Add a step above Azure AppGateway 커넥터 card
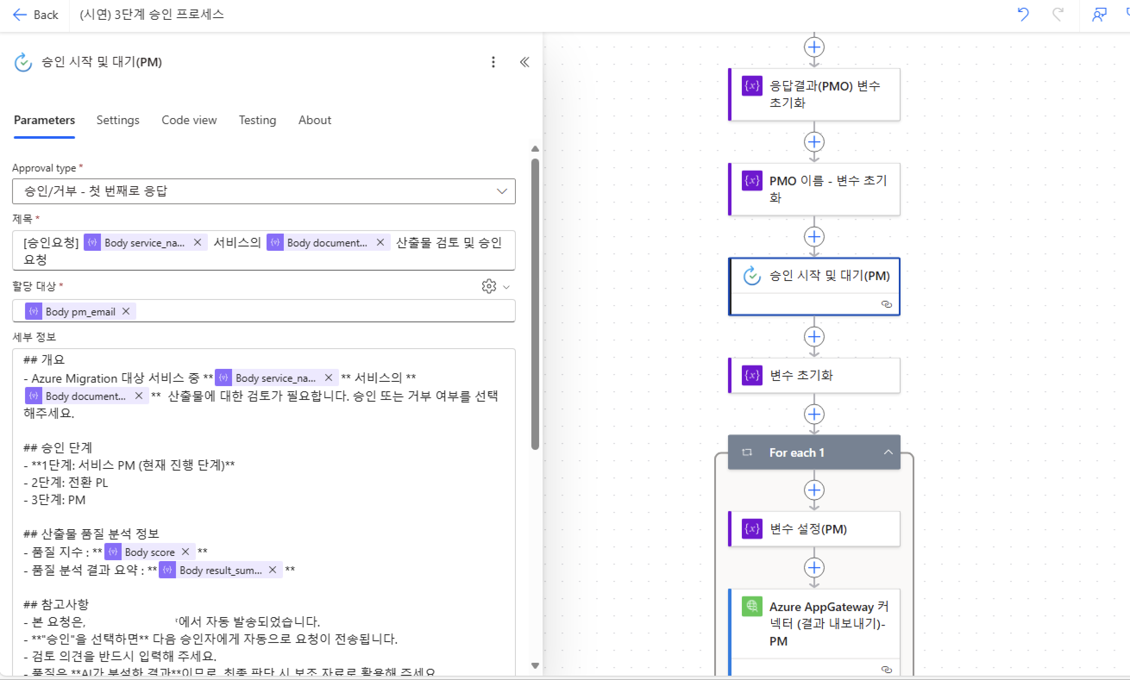Image resolution: width=1130 pixels, height=680 pixels. (x=814, y=568)
